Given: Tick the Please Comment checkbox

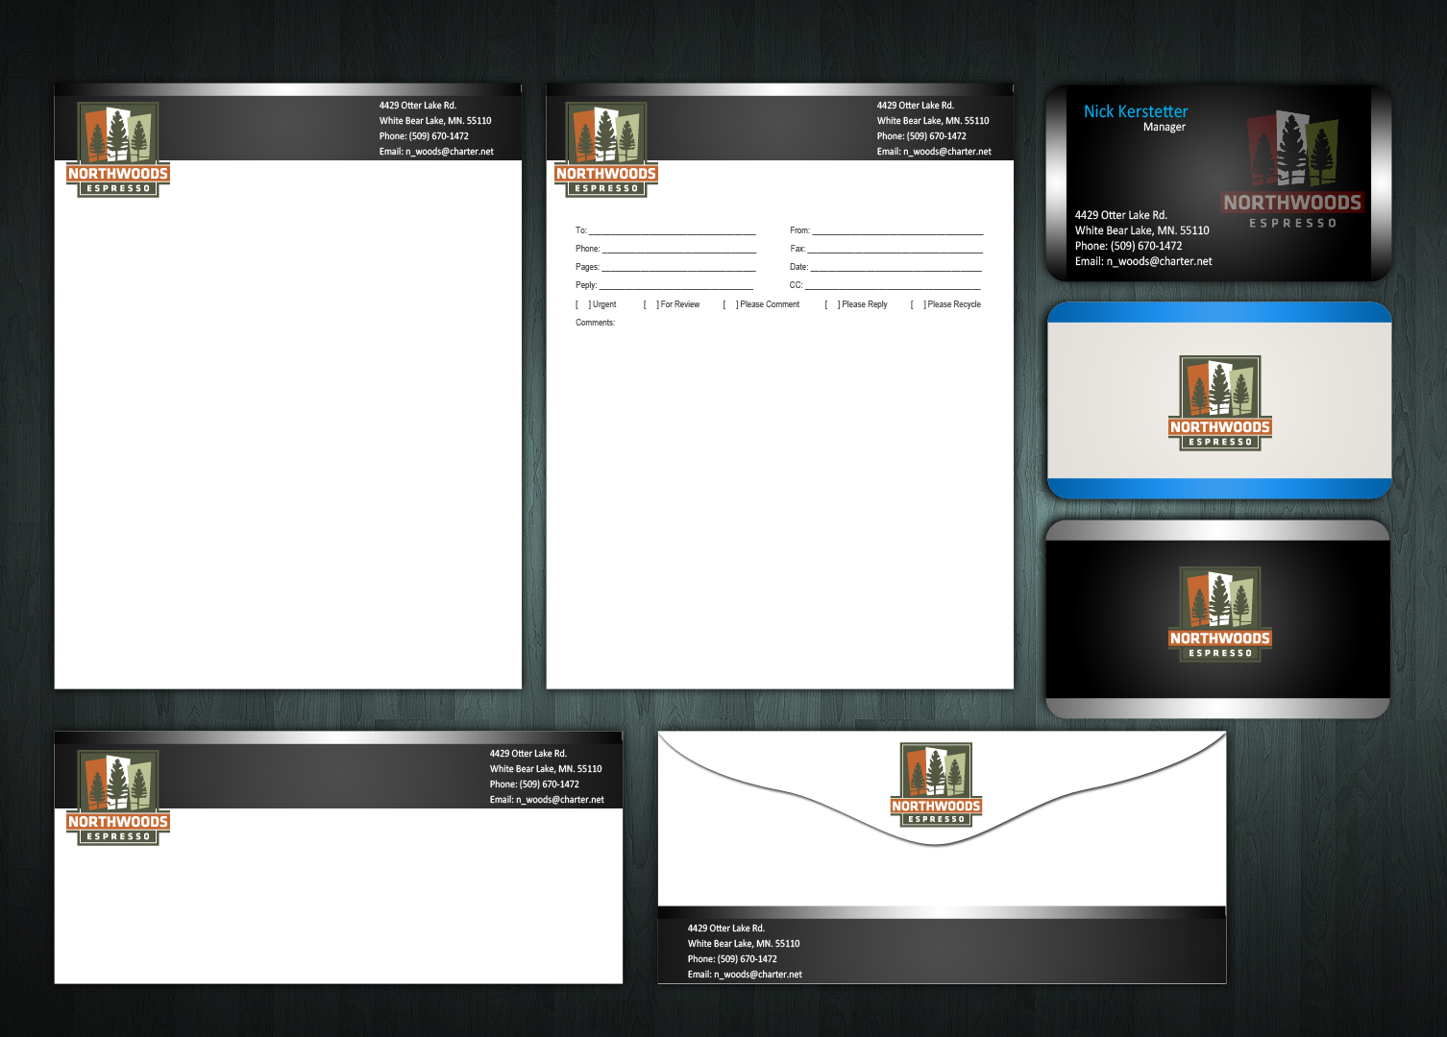Looking at the screenshot, I should (x=730, y=304).
